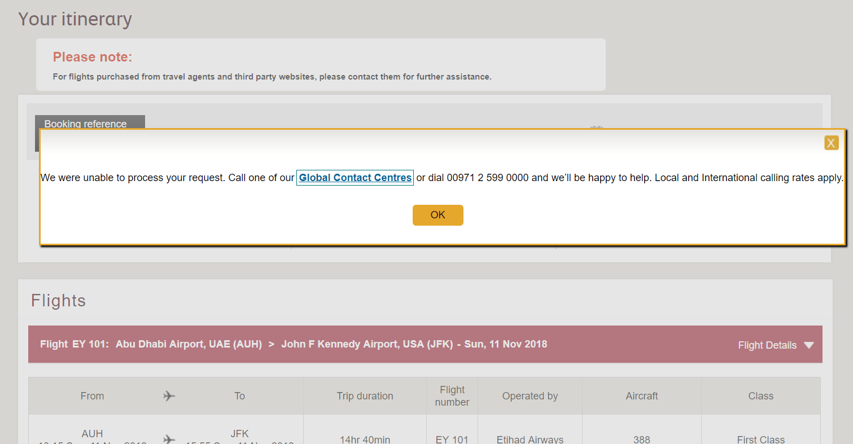Click the Class column header
This screenshot has height=444, width=853.
tap(760, 396)
